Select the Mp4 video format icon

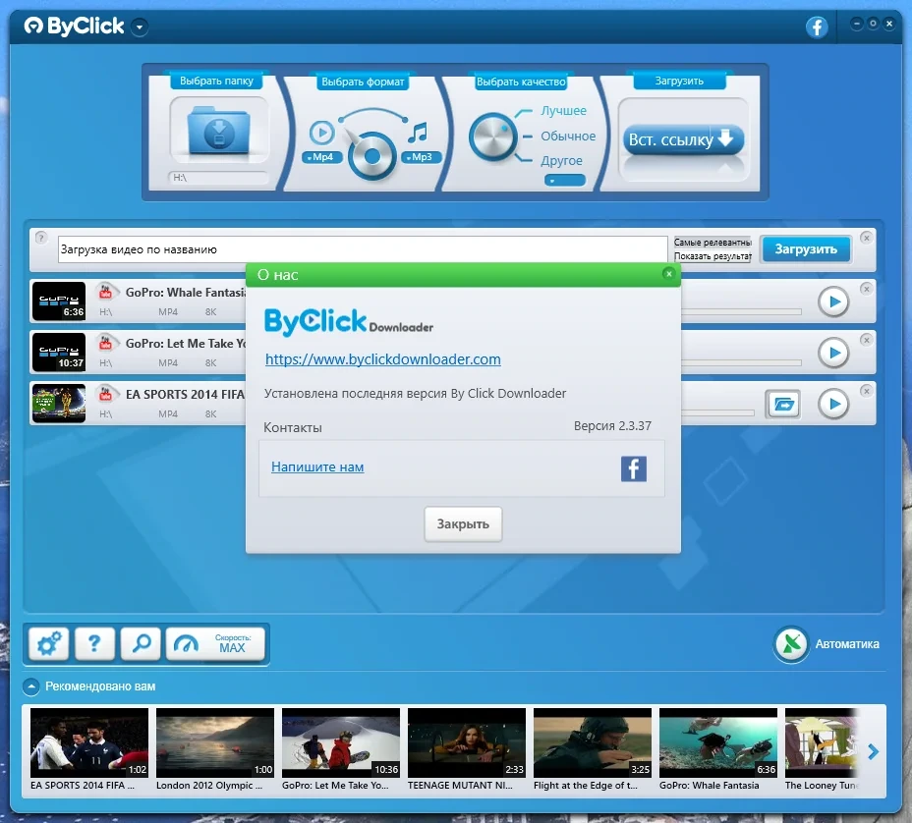click(321, 134)
